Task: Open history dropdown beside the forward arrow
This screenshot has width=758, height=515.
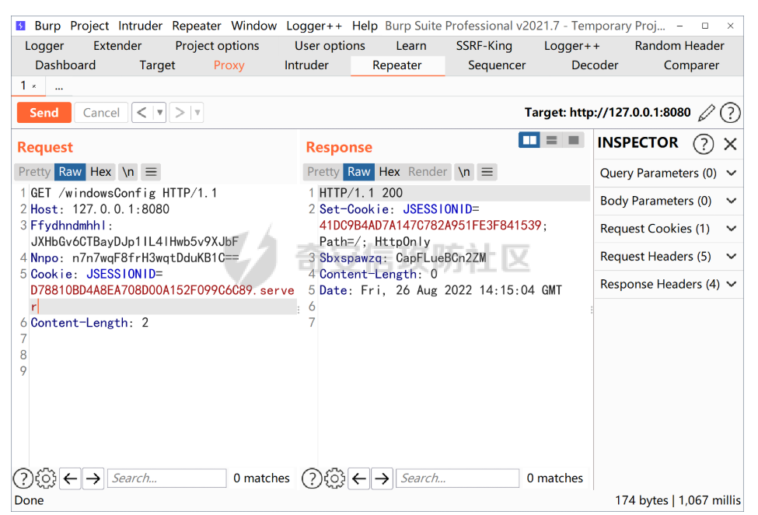Action: (197, 113)
